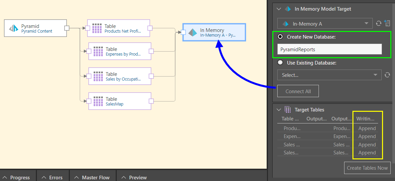Click the output port of the Pyramid Content node
The height and width of the screenshot is (181, 395).
(67, 28)
